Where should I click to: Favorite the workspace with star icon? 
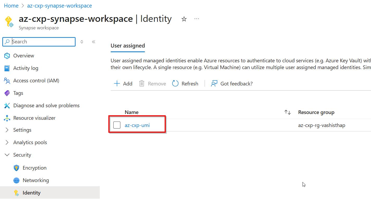[x=184, y=19]
